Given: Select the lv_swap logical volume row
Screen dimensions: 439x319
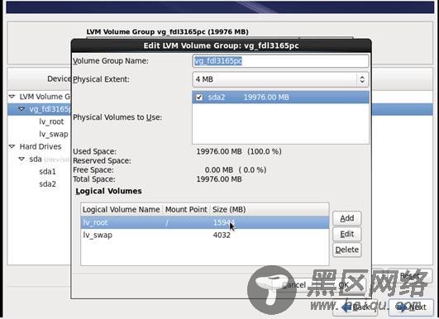Looking at the screenshot, I should (205, 235).
